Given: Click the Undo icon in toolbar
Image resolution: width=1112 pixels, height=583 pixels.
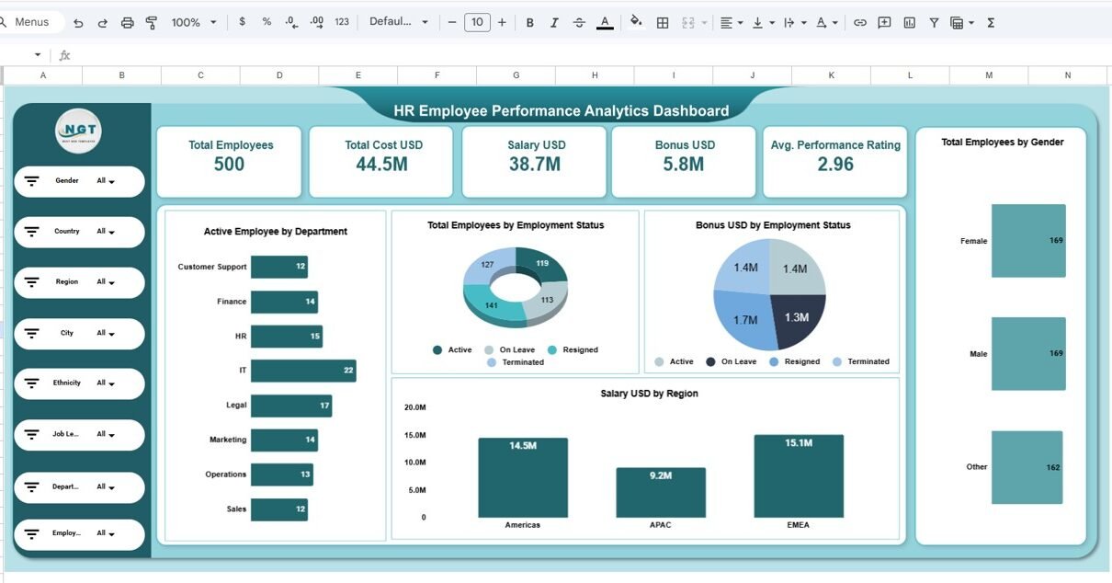Looking at the screenshot, I should coord(78,22).
